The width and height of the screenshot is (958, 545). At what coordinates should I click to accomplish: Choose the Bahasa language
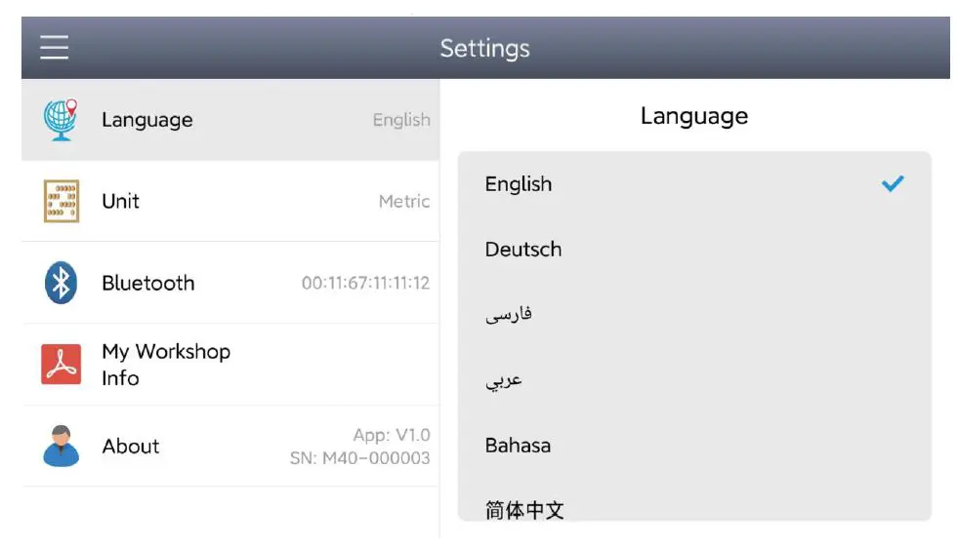pos(518,446)
